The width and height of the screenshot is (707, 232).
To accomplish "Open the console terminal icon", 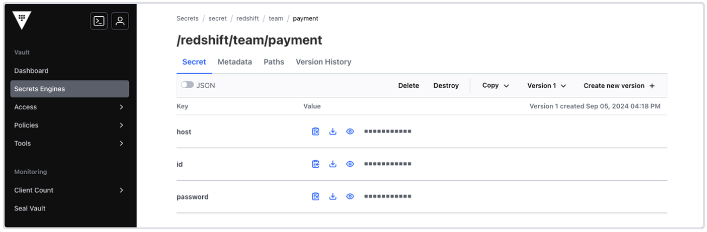I will [x=99, y=21].
